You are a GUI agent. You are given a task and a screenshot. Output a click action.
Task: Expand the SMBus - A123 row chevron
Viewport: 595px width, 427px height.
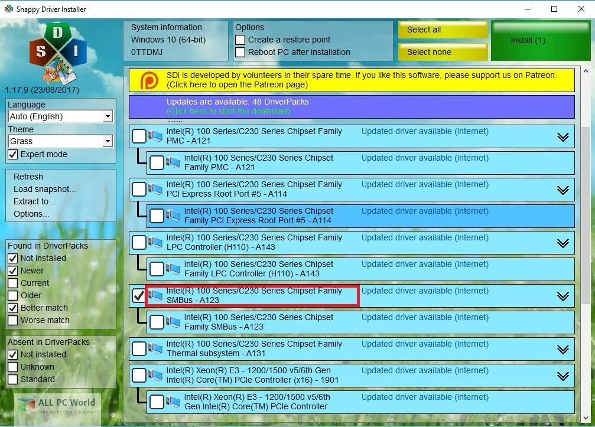click(x=563, y=296)
